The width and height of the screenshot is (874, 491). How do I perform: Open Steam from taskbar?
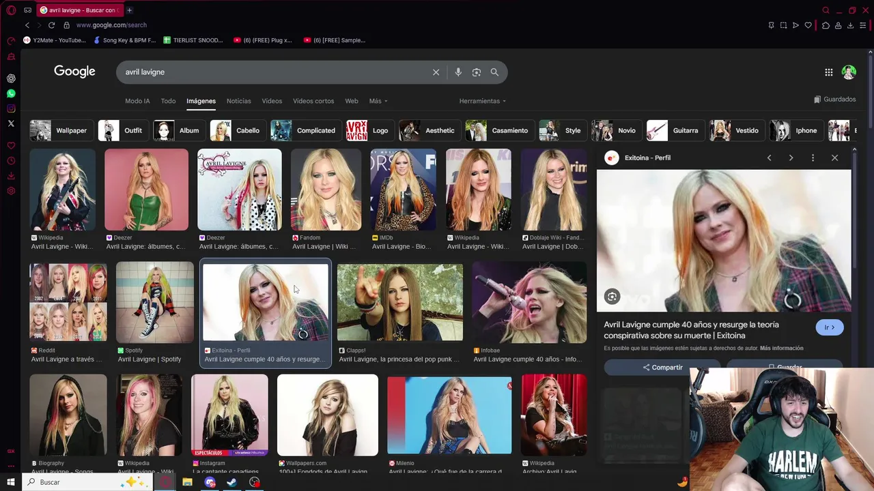[x=232, y=482]
